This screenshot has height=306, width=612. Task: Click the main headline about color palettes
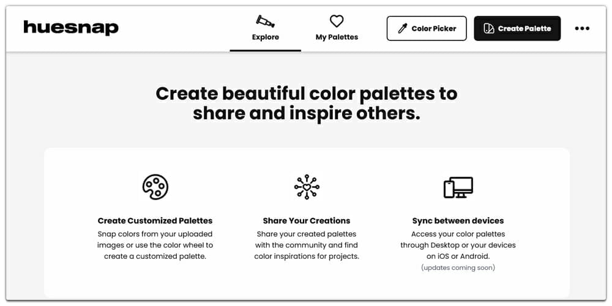click(x=307, y=103)
